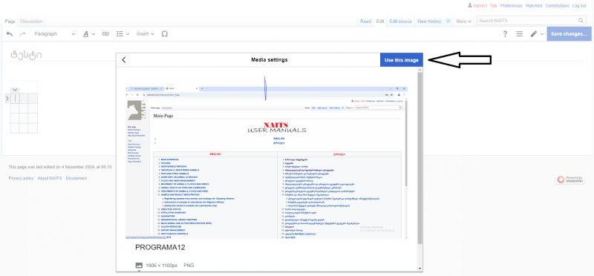Image resolution: width=594 pixels, height=276 pixels.
Task: Switch to the Page tab
Action: pyautogui.click(x=10, y=22)
